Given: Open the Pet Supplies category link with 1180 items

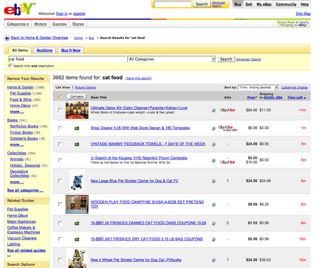Looking at the screenshot, I should click(21, 93).
